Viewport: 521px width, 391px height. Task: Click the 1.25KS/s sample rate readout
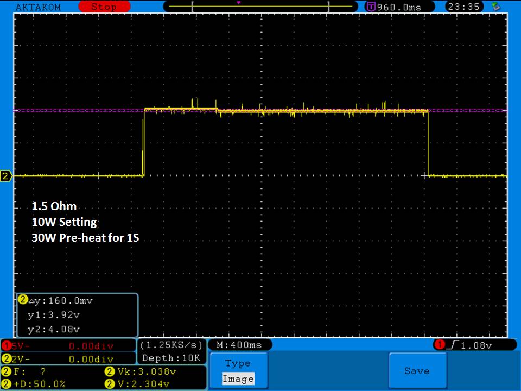[x=171, y=345]
